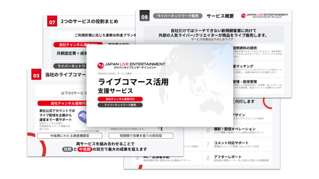Click the number 8 beside アフターレポート
This screenshot has width=319, height=179.
coord(208,158)
